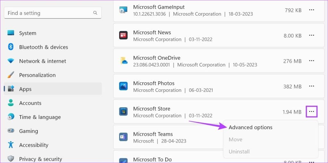The image size is (328, 163).
Task: Click the 382 MB size value
Action: coord(292,86)
